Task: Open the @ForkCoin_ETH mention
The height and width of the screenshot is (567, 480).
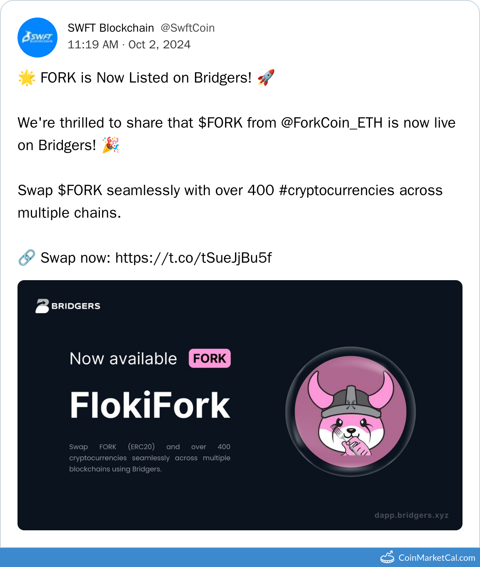Action: pyautogui.click(x=332, y=123)
